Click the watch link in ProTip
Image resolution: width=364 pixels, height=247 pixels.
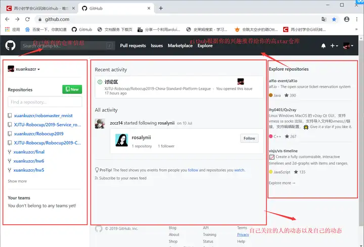[x=239, y=170]
